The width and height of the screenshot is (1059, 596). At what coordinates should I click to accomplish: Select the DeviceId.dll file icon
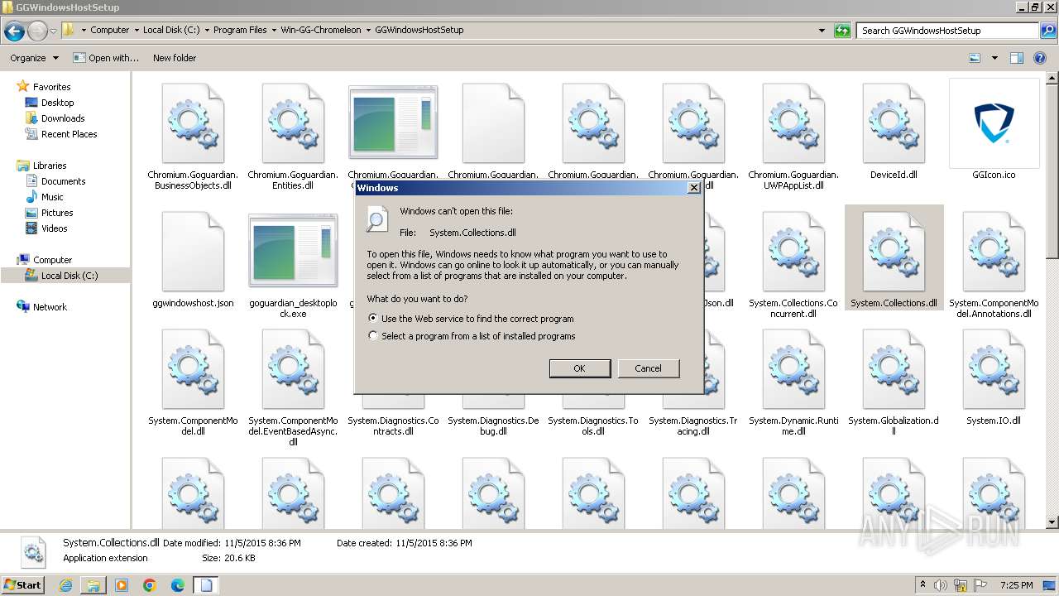pyautogui.click(x=894, y=123)
